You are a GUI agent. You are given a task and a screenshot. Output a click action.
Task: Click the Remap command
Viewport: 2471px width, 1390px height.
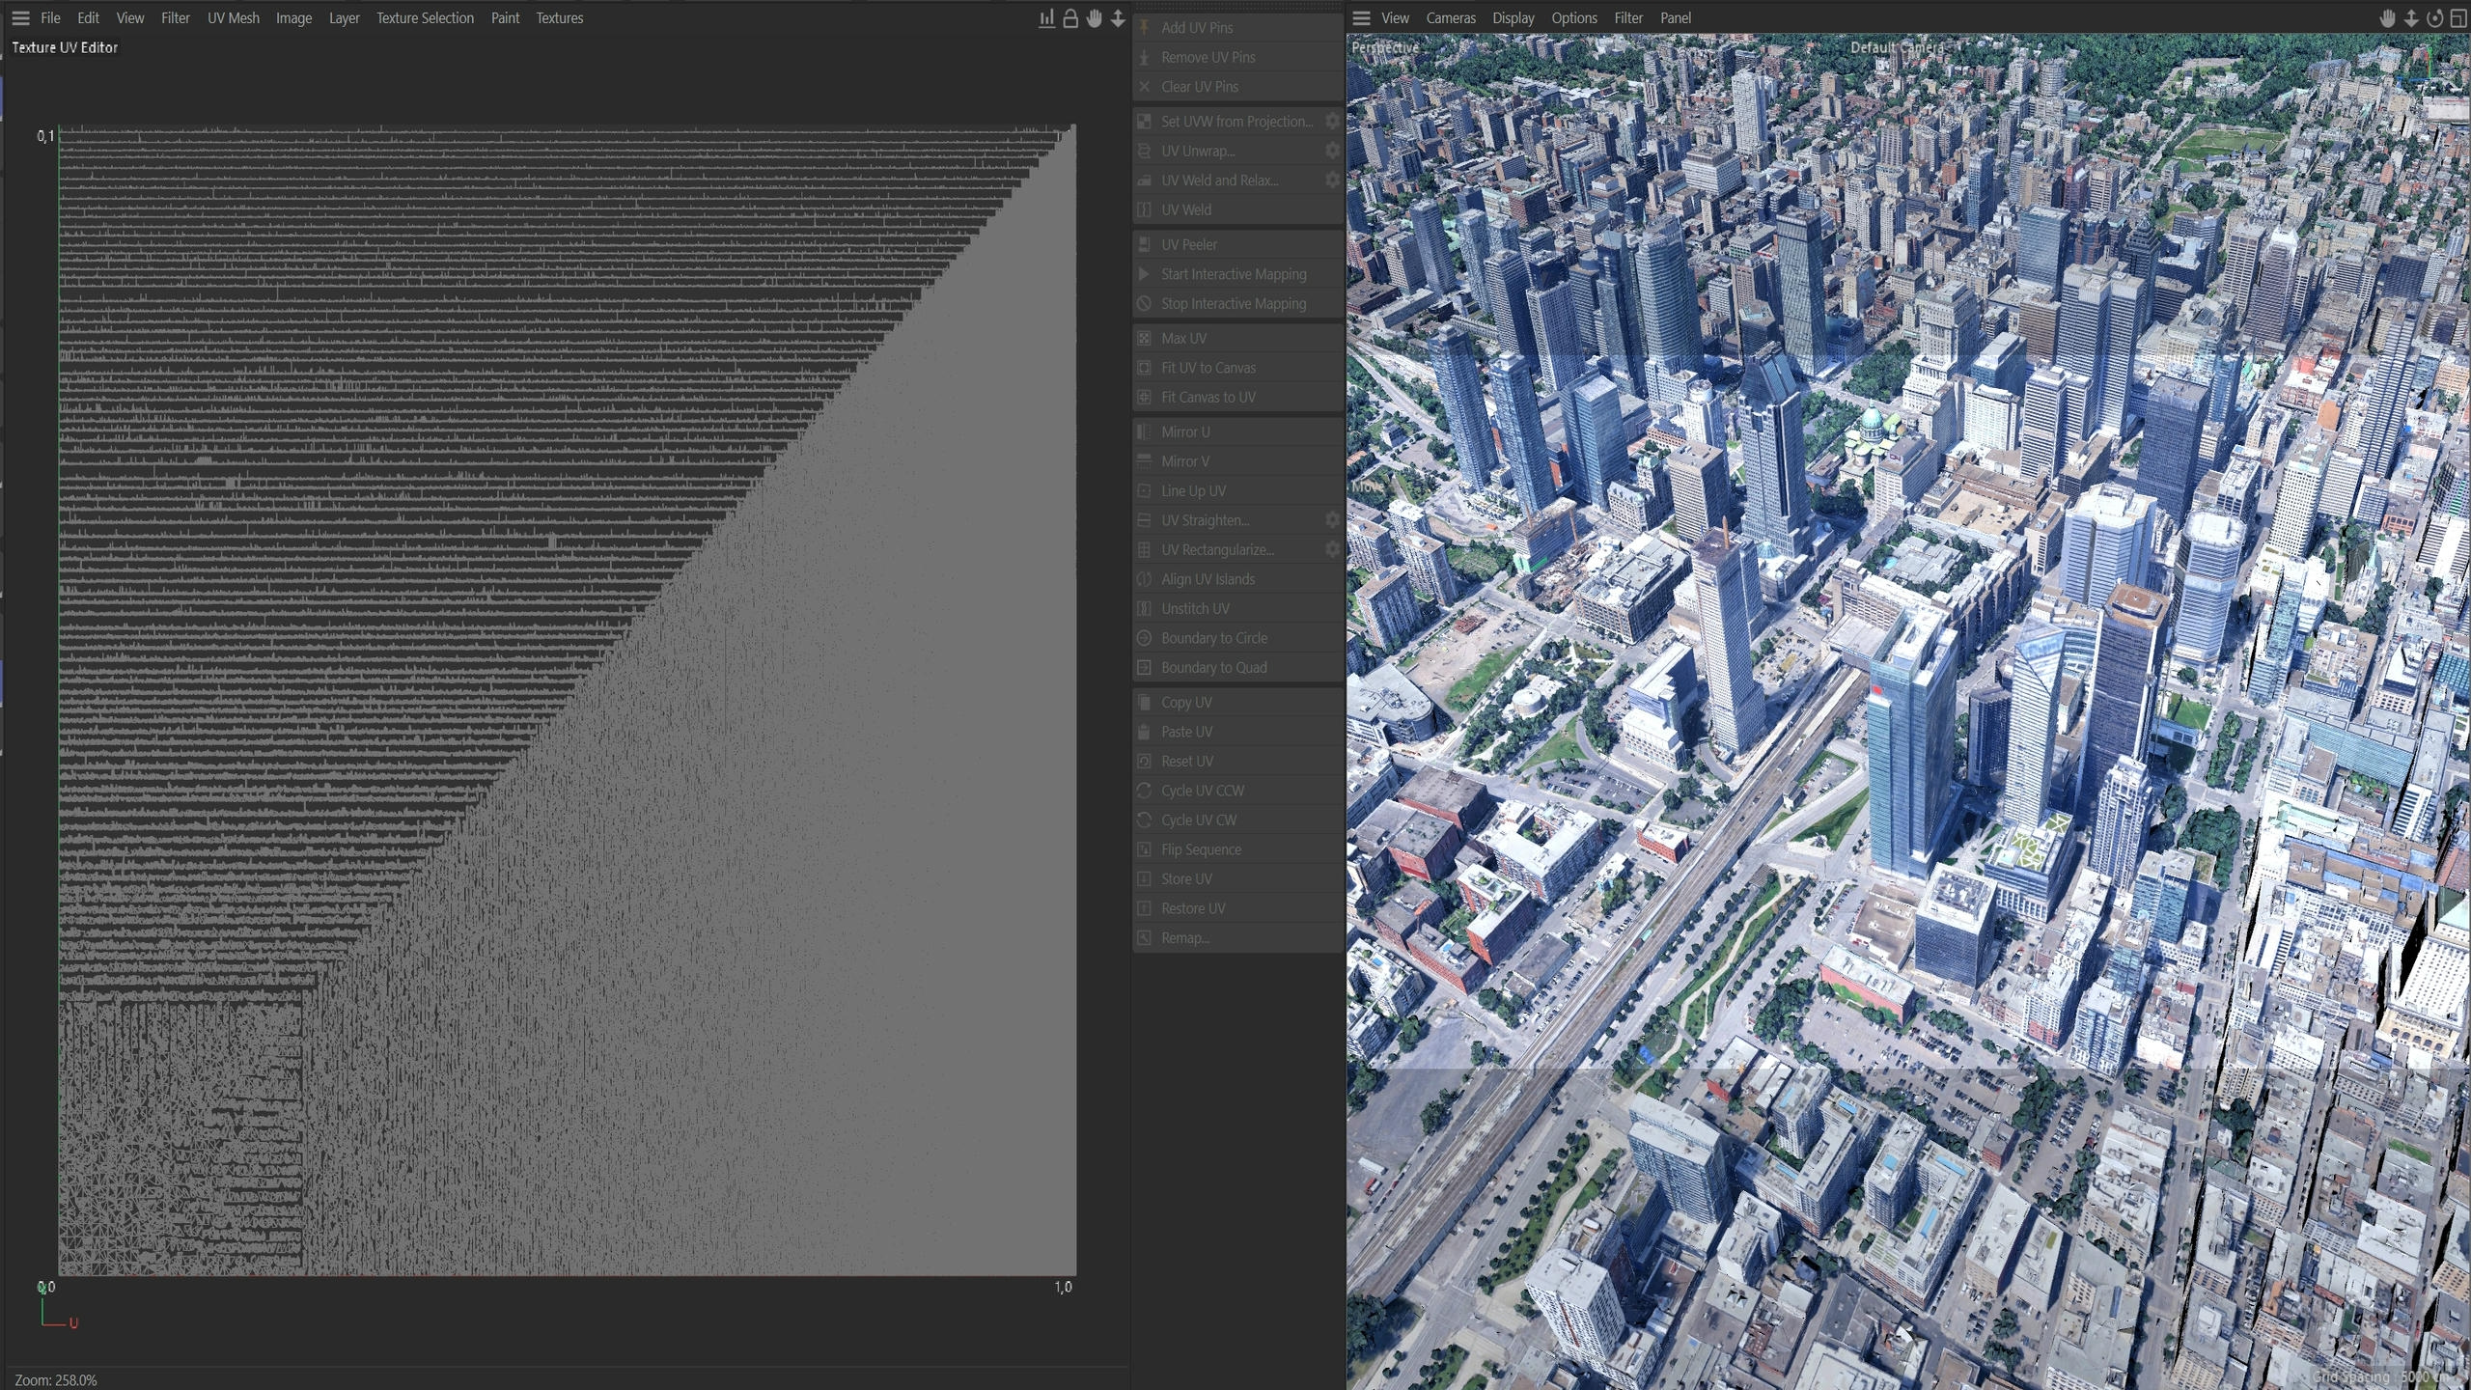(1237, 938)
